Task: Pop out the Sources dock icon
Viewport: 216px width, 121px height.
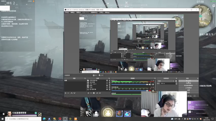Action: [x=109, y=78]
